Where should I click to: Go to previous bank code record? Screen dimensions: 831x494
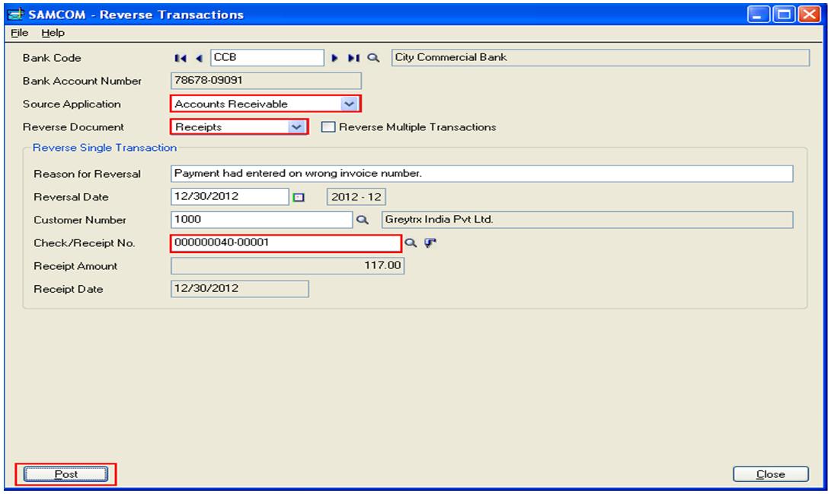click(199, 58)
